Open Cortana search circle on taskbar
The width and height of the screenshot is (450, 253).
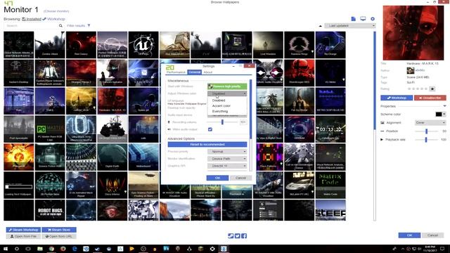pyautogui.click(x=17, y=249)
